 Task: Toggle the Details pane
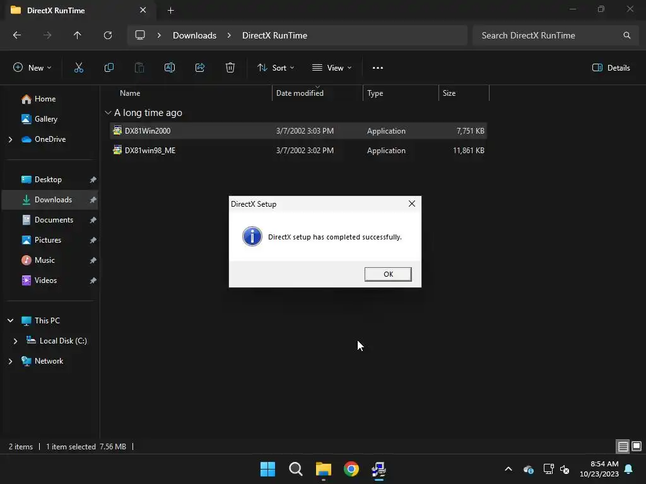pos(611,68)
